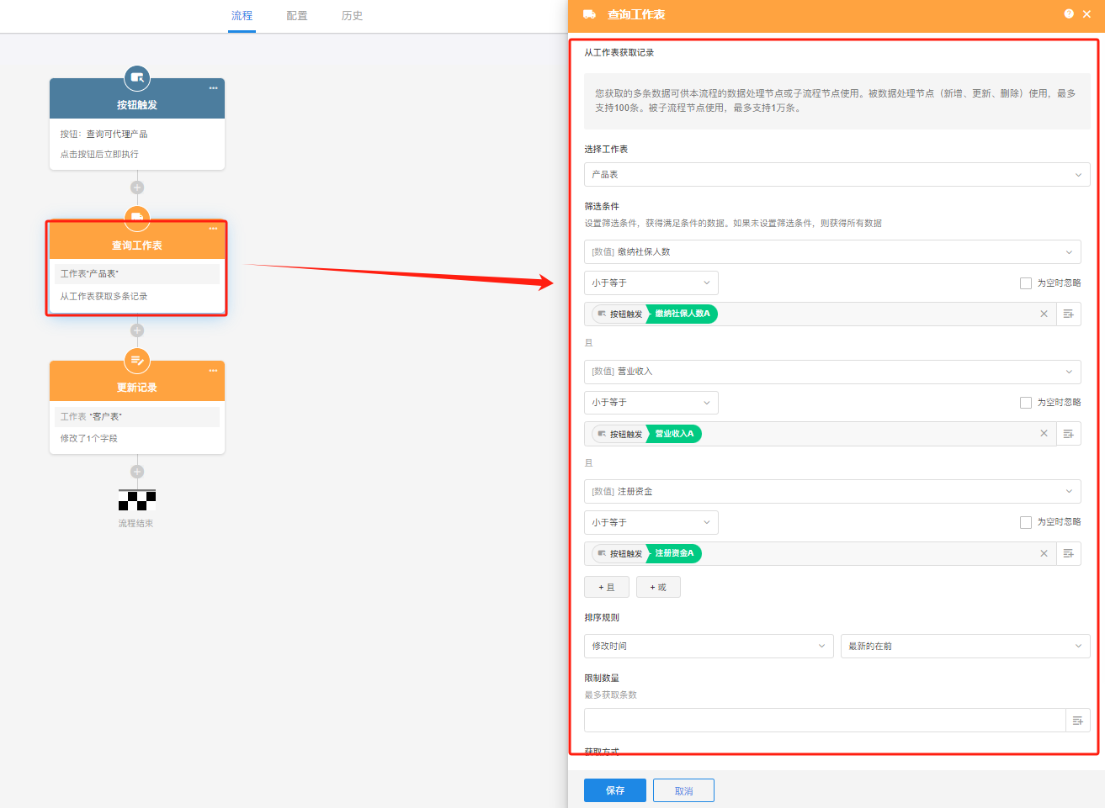This screenshot has width=1105, height=808.
Task: Open the 小于等于 operator dropdown under 营业收入
Action: (651, 403)
